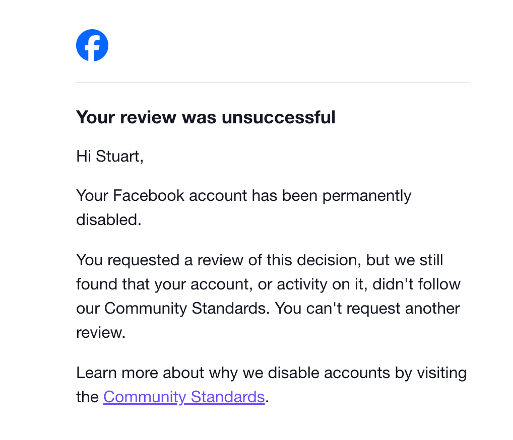Click the word "review." ending the review paragraph
Screen dimensions: 513x440
pyautogui.click(x=100, y=332)
